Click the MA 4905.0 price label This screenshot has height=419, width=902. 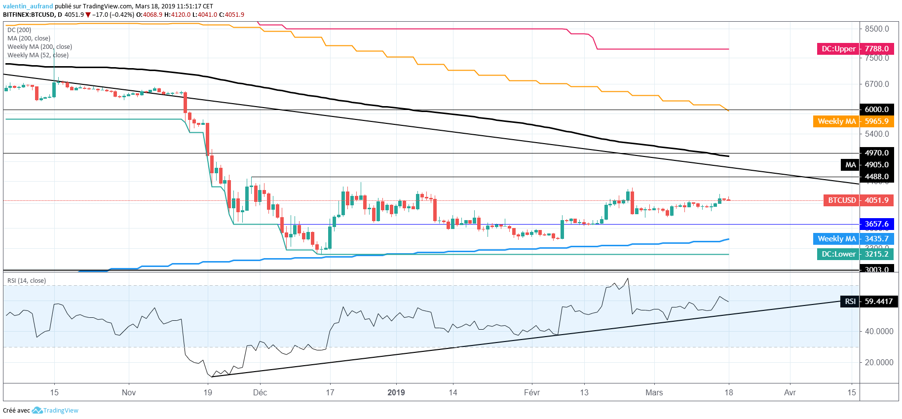point(867,165)
